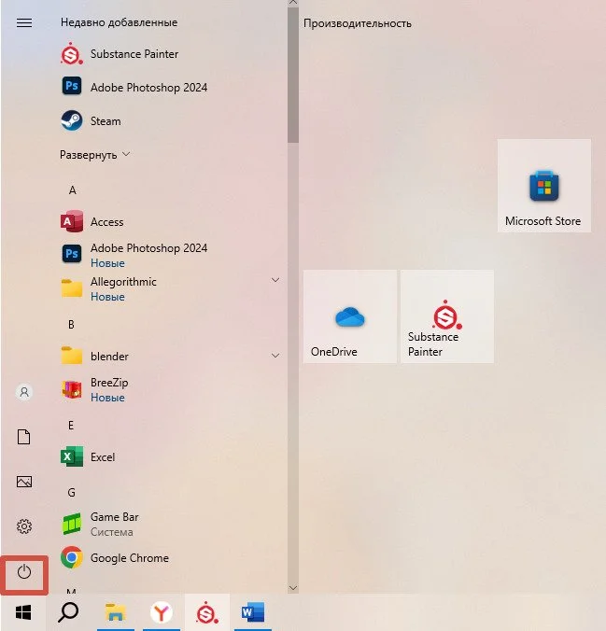Launch Steam from the recently added list
The image size is (606, 631).
click(x=91, y=120)
